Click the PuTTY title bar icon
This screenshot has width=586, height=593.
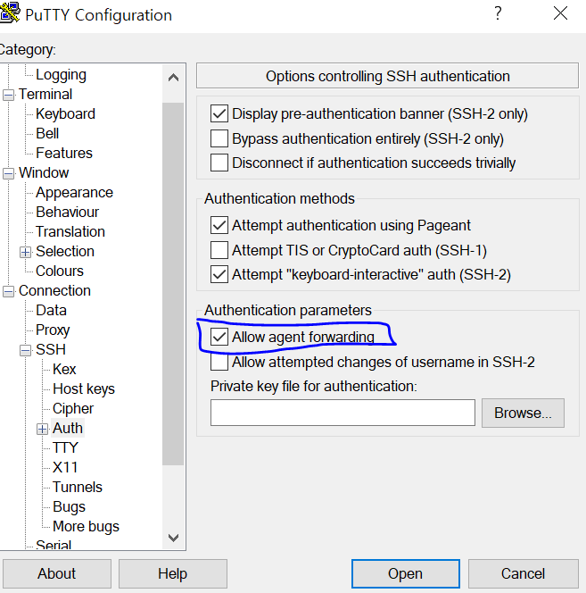click(x=9, y=13)
